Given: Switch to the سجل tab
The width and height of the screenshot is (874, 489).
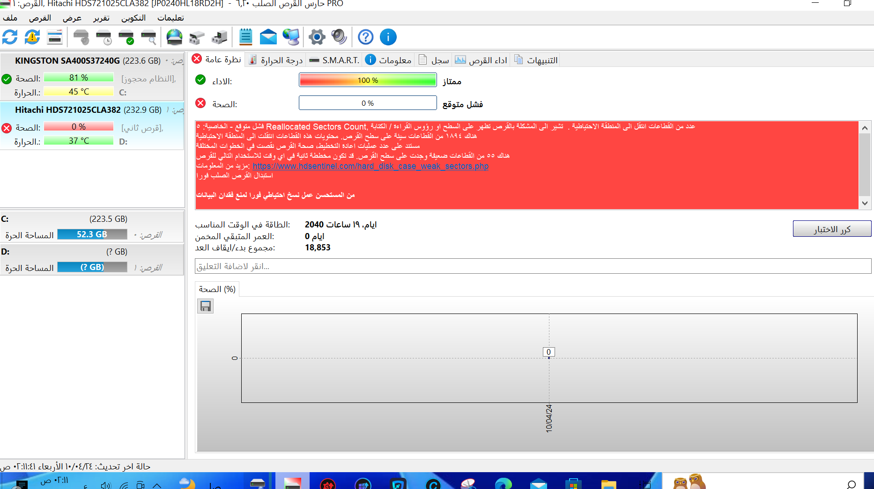Looking at the screenshot, I should point(434,60).
